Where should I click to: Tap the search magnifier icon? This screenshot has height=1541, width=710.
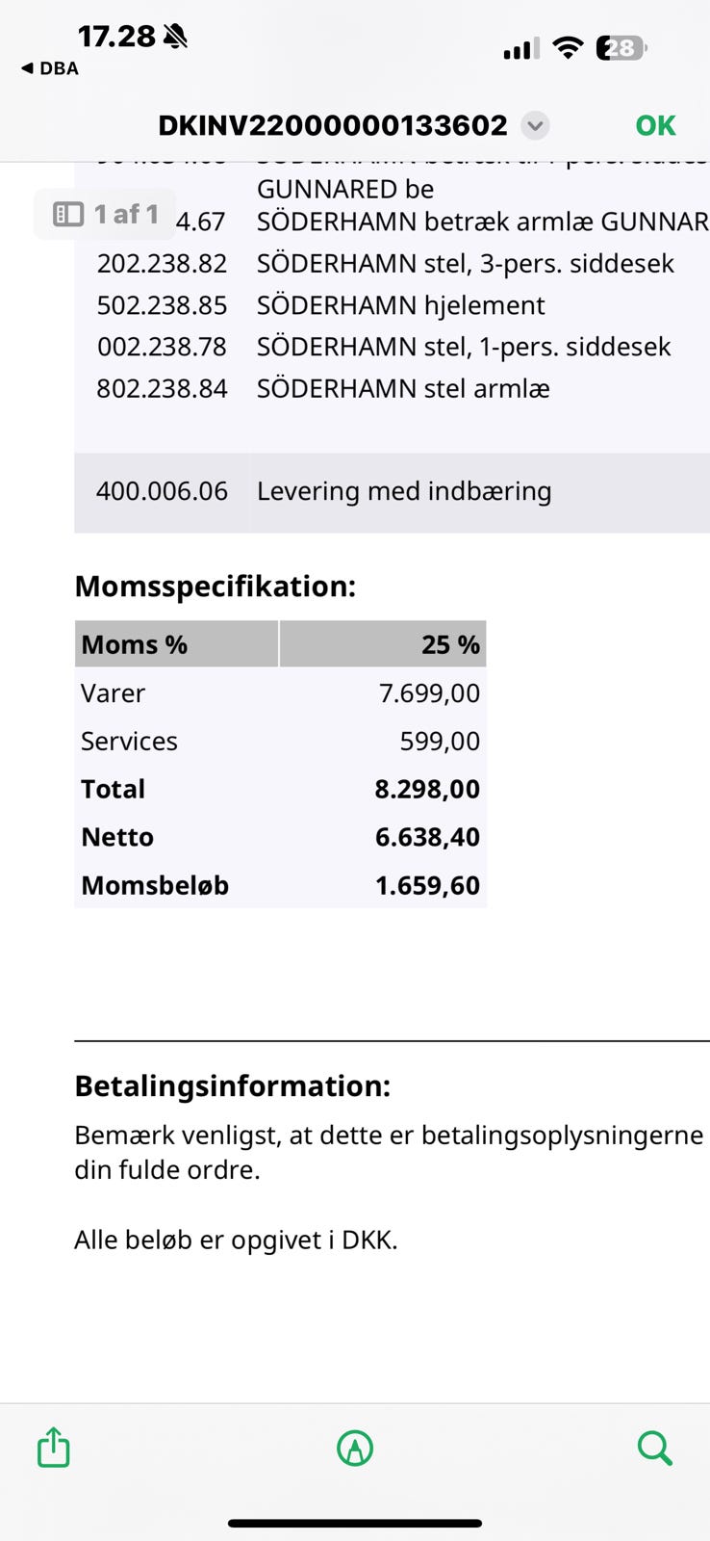click(655, 1448)
